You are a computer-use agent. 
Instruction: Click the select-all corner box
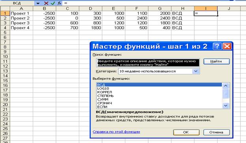tap(5, 9)
